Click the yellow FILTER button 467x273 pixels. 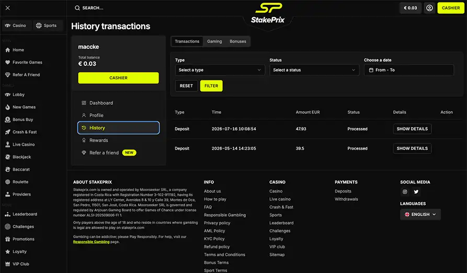(x=211, y=86)
